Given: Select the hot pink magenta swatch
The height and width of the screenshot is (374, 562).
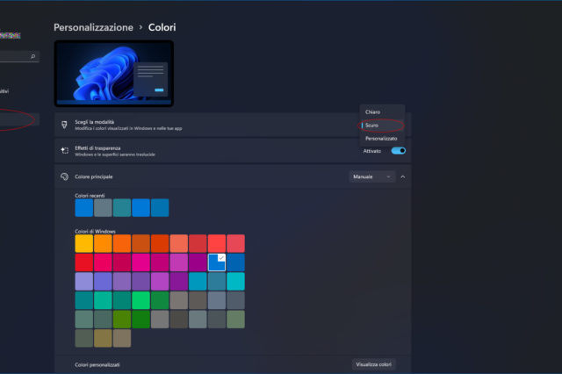Looking at the screenshot, I should 140,263.
